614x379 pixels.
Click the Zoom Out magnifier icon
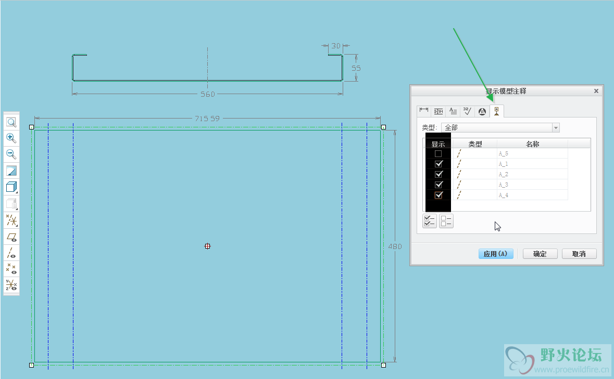(x=11, y=154)
